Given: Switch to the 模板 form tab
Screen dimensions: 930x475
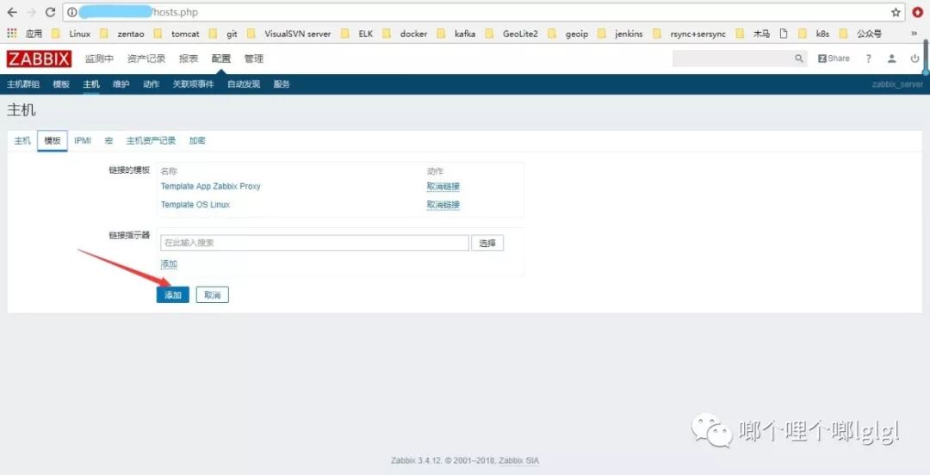Looking at the screenshot, I should coord(53,140).
